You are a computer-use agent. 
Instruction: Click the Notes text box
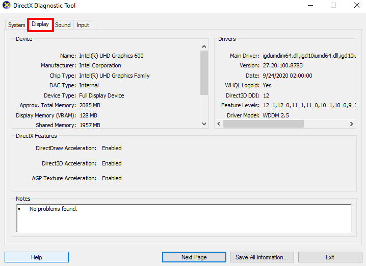(184, 218)
